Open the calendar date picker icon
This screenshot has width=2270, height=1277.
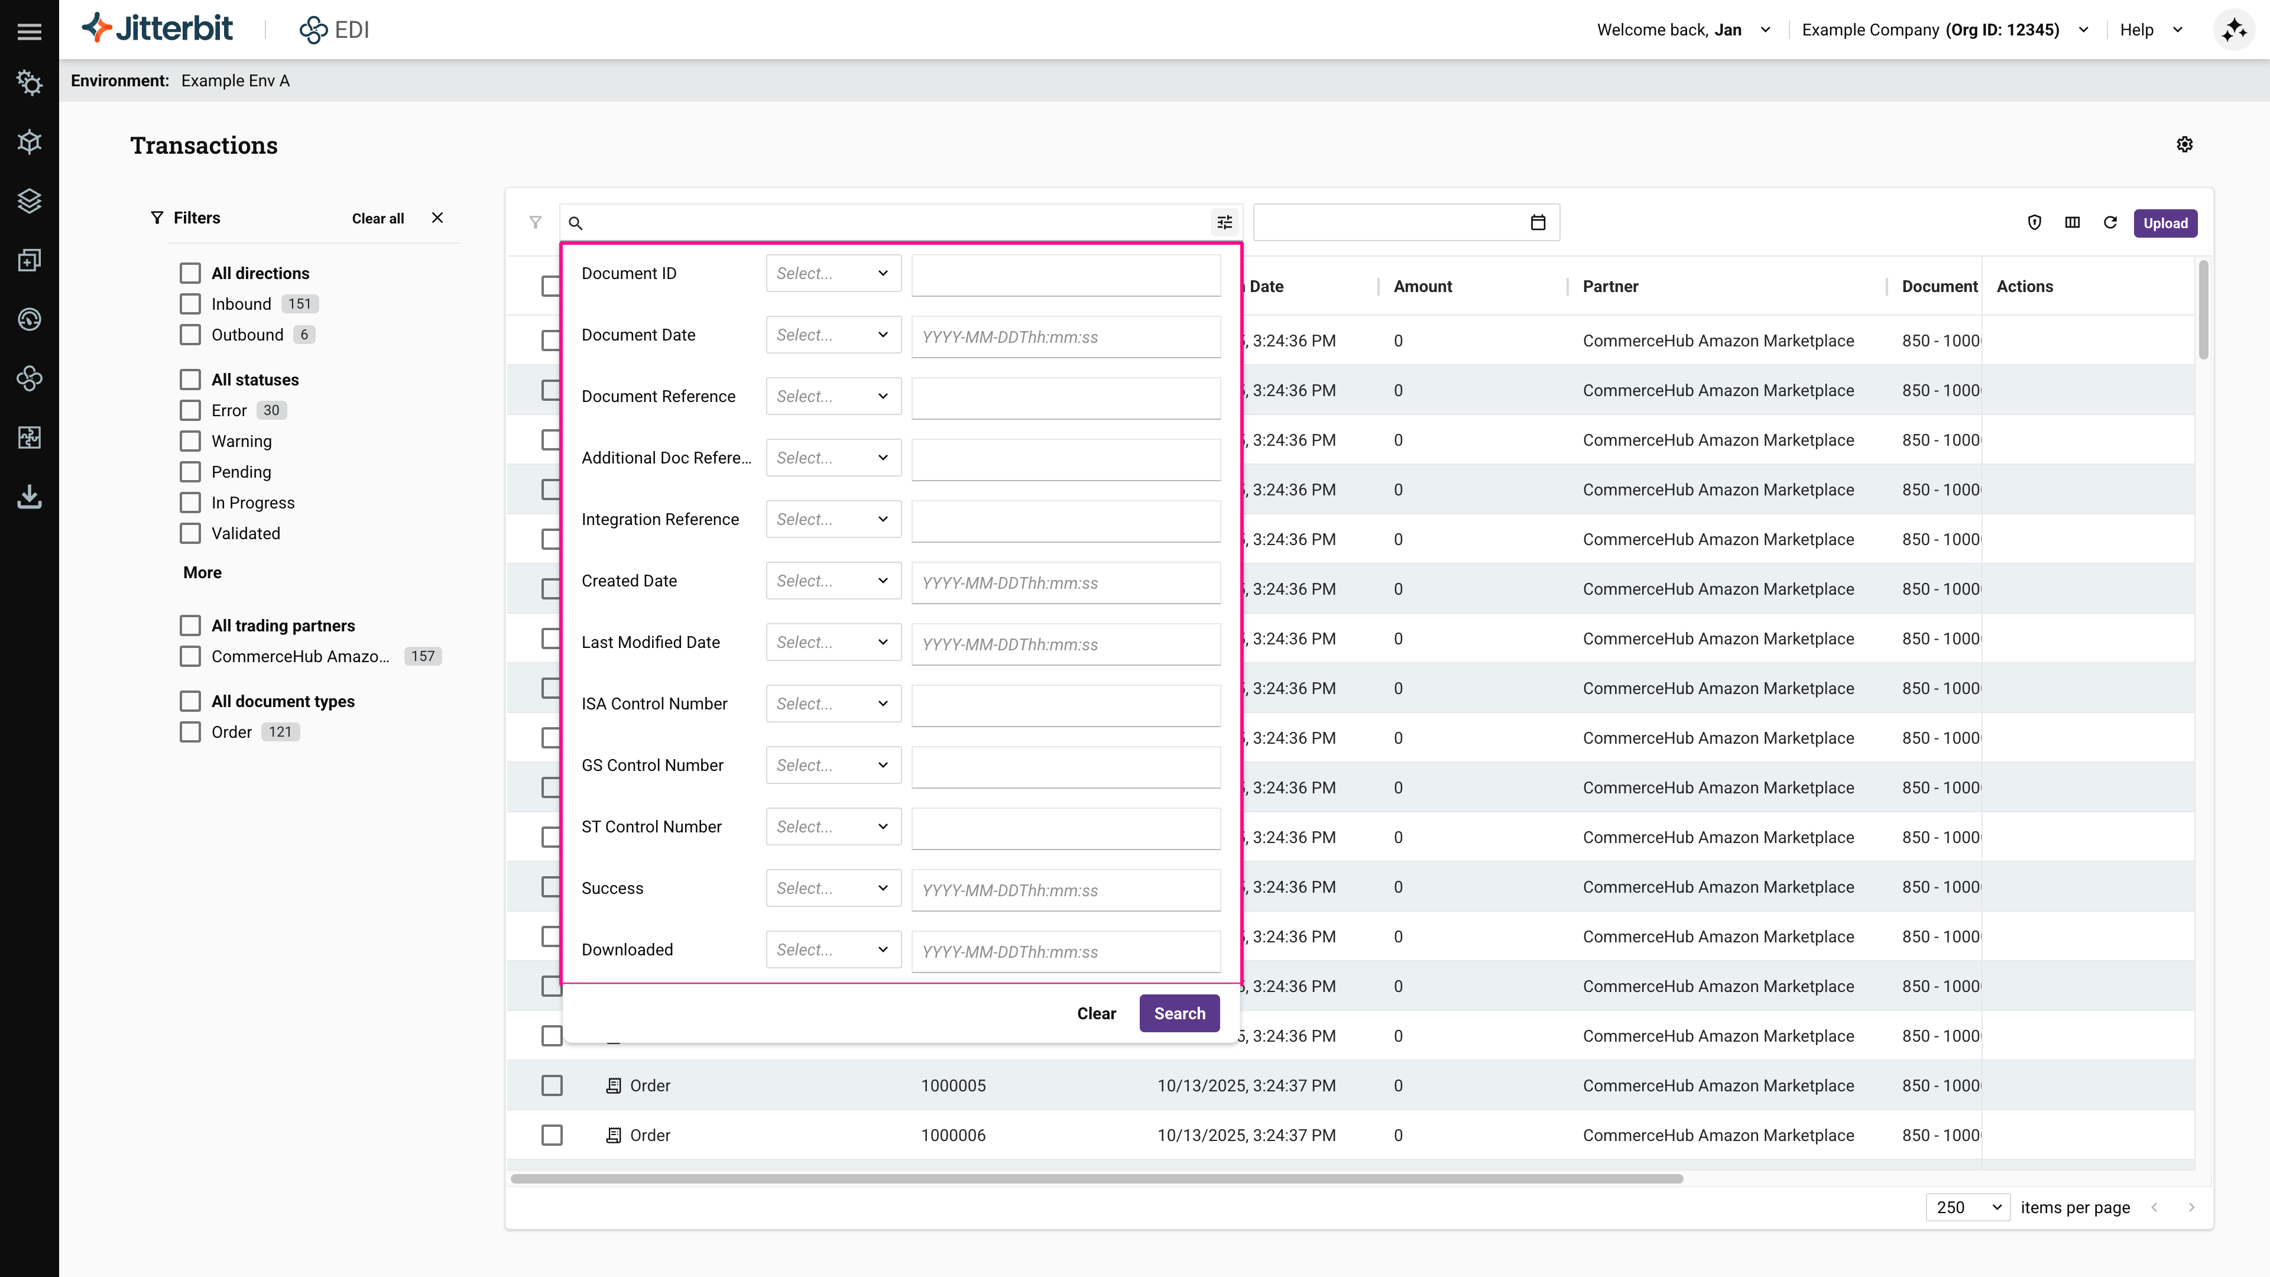1539,222
